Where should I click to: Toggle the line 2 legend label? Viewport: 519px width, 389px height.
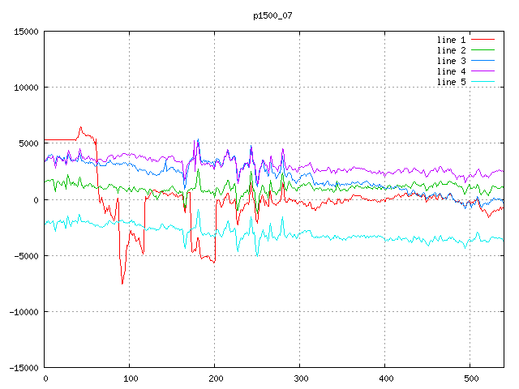tap(451, 50)
